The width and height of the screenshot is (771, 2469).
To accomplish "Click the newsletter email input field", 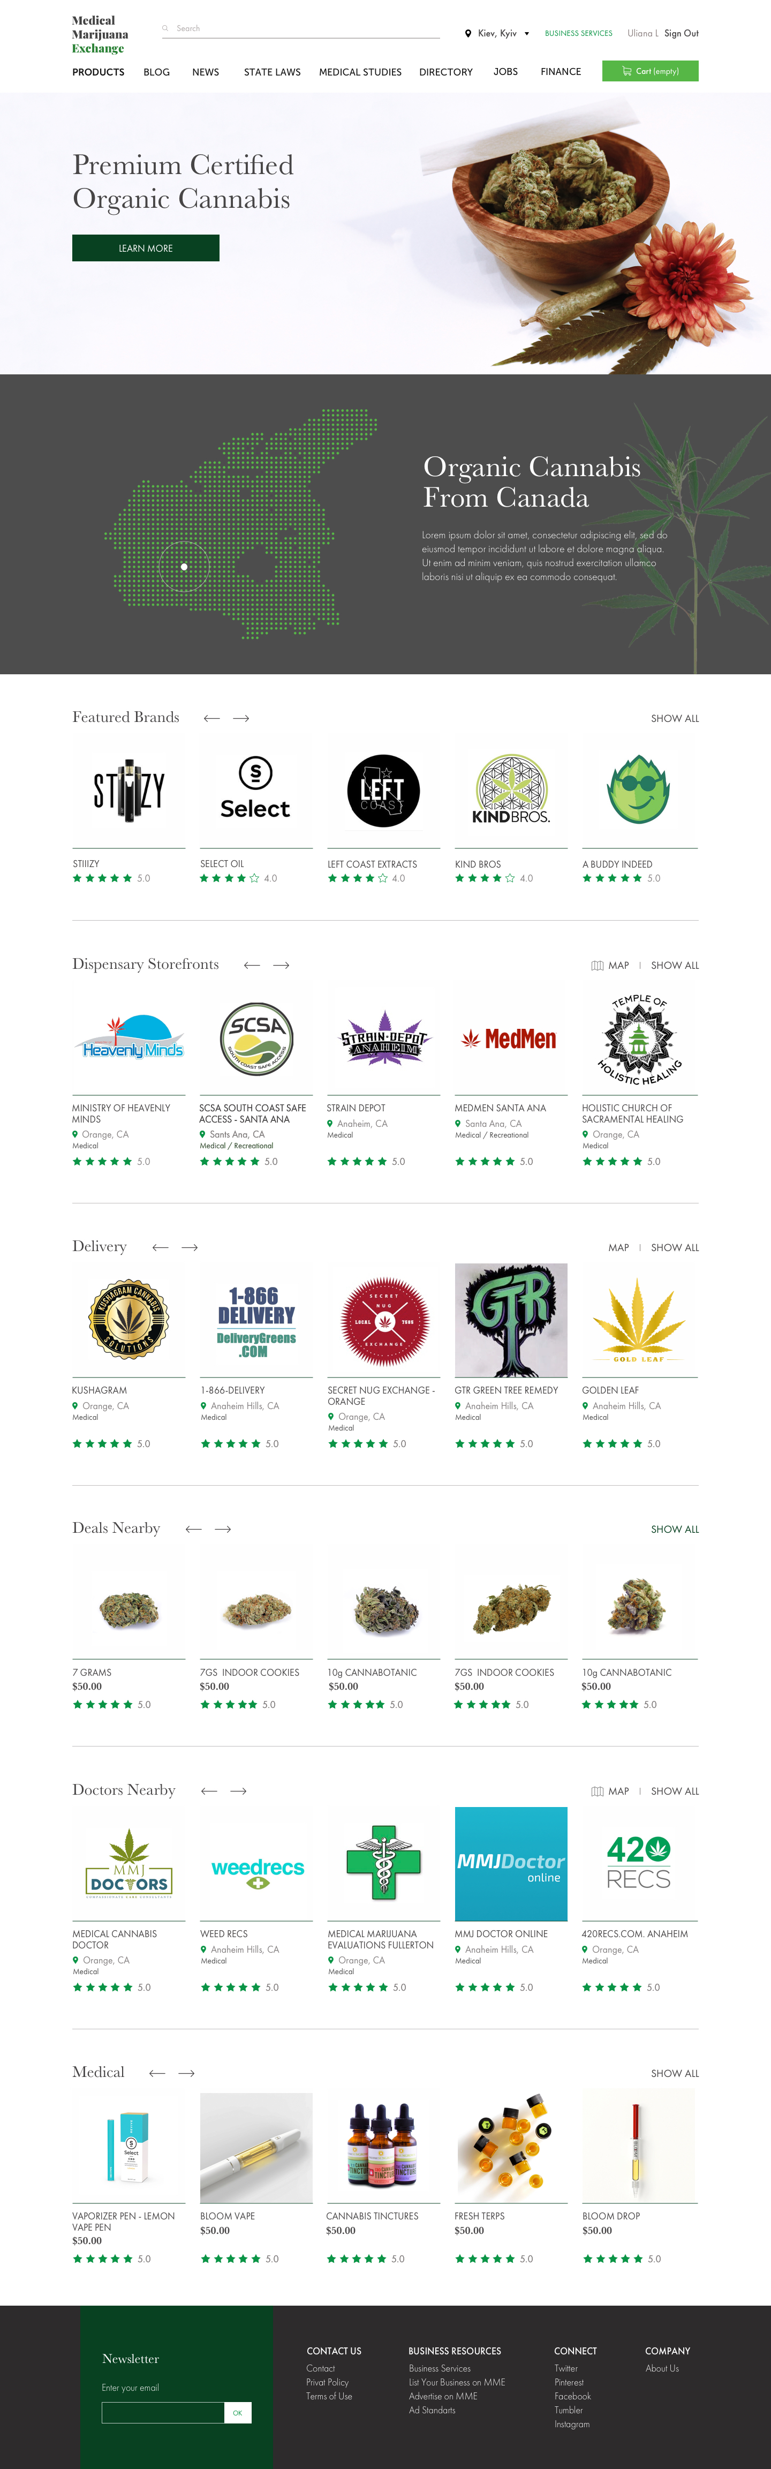I will [x=163, y=2412].
